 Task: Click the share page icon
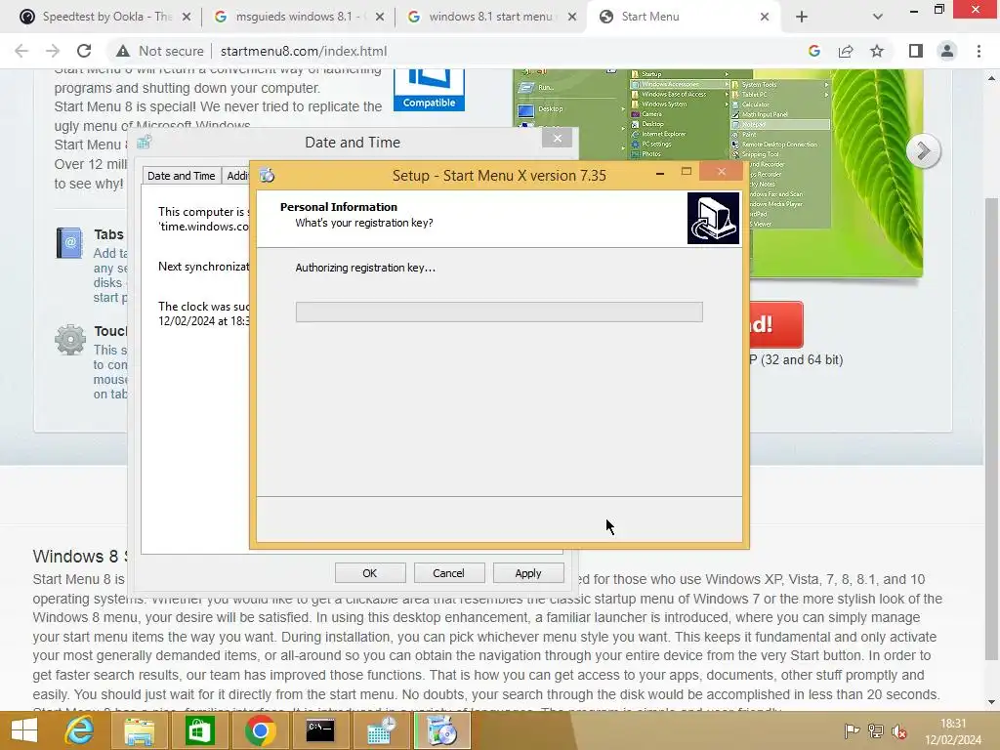click(846, 51)
